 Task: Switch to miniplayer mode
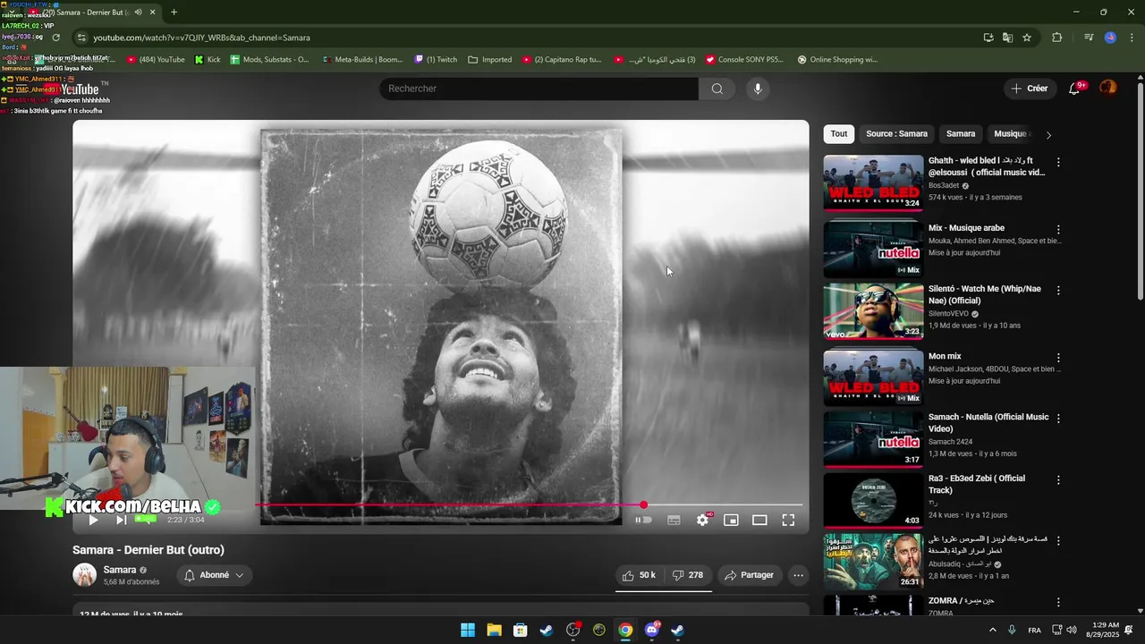pos(731,520)
